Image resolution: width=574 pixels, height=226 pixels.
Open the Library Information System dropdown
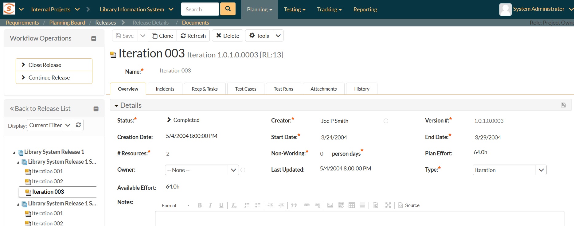pos(171,9)
